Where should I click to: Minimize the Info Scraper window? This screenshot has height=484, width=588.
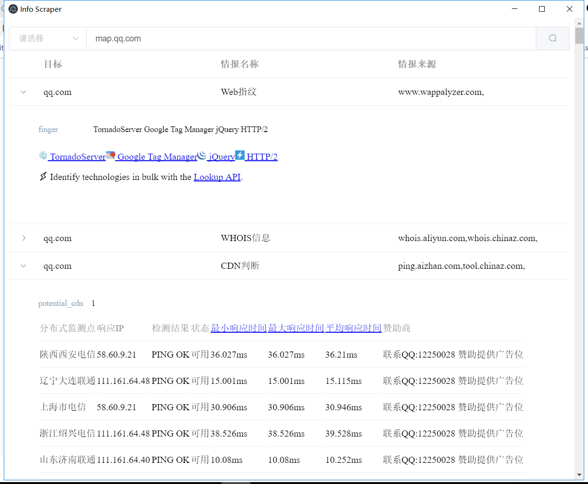(x=515, y=9)
